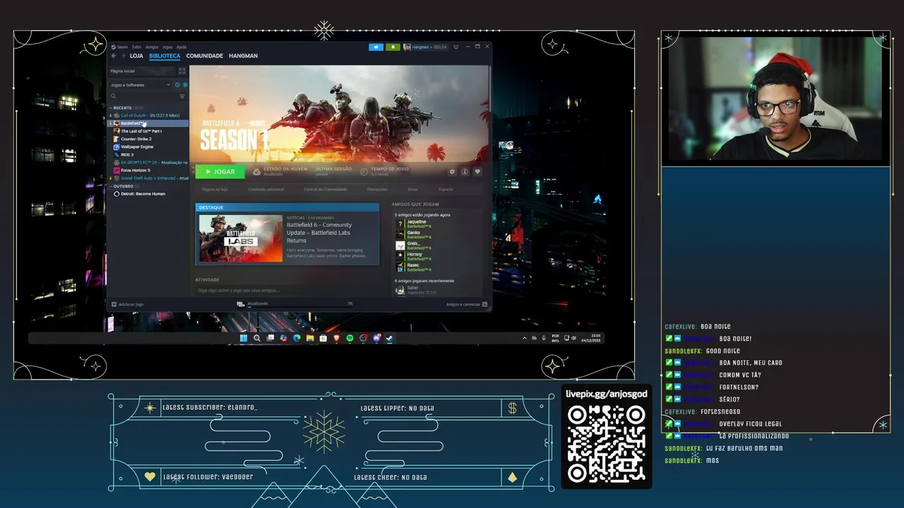Select The Last of Us Part I
The height and width of the screenshot is (508, 904).
click(x=148, y=131)
